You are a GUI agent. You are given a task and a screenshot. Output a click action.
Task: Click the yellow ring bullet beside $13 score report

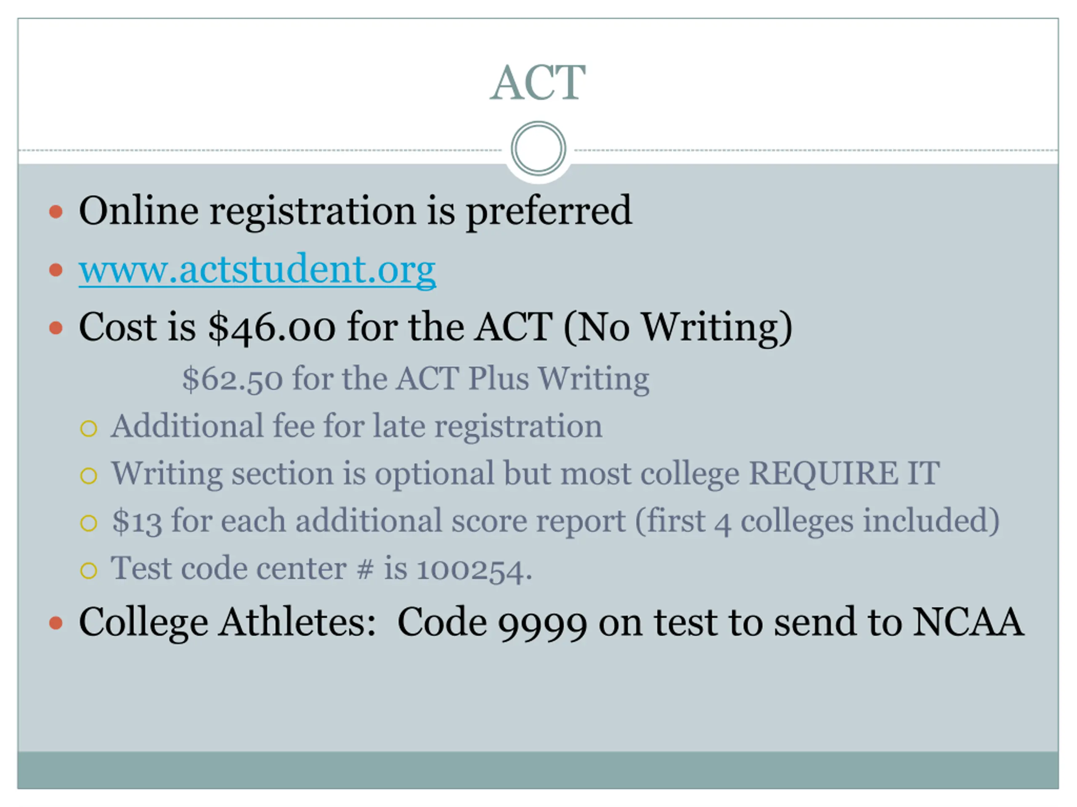(89, 523)
